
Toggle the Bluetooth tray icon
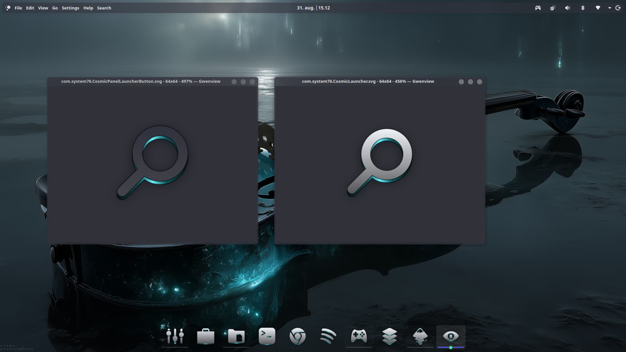(x=583, y=8)
